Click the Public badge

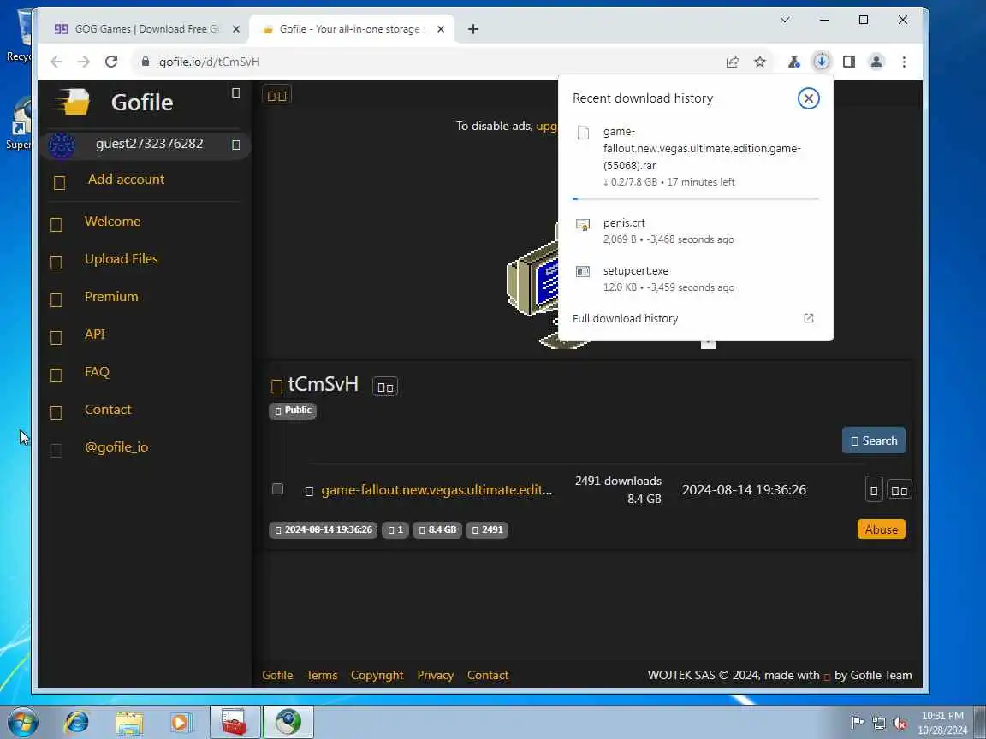(293, 411)
